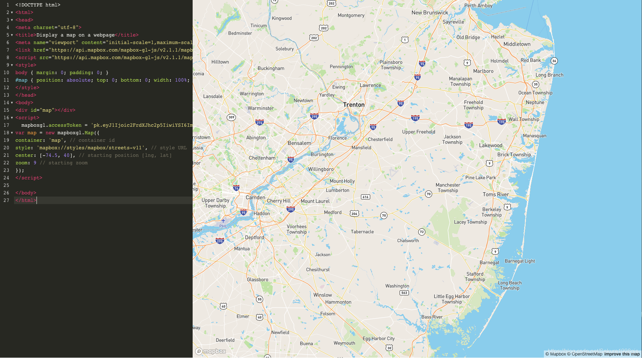This screenshot has height=358, width=642.
Task: Click the Egg Harbor City label
Action: (x=379, y=339)
